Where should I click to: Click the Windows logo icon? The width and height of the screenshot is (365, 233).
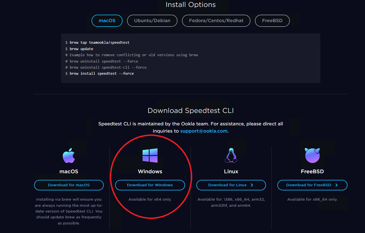coord(150,156)
